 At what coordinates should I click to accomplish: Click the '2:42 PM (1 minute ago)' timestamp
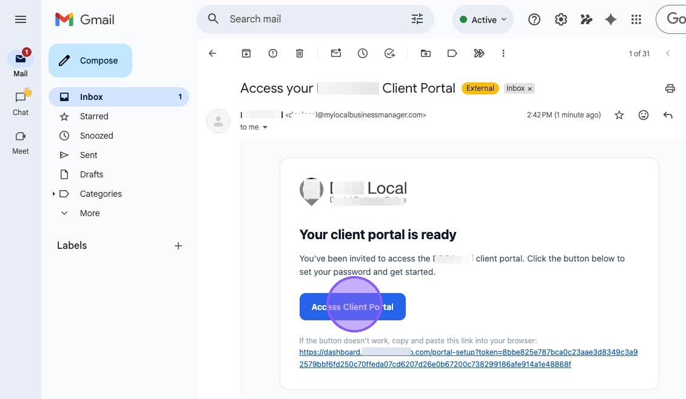563,115
